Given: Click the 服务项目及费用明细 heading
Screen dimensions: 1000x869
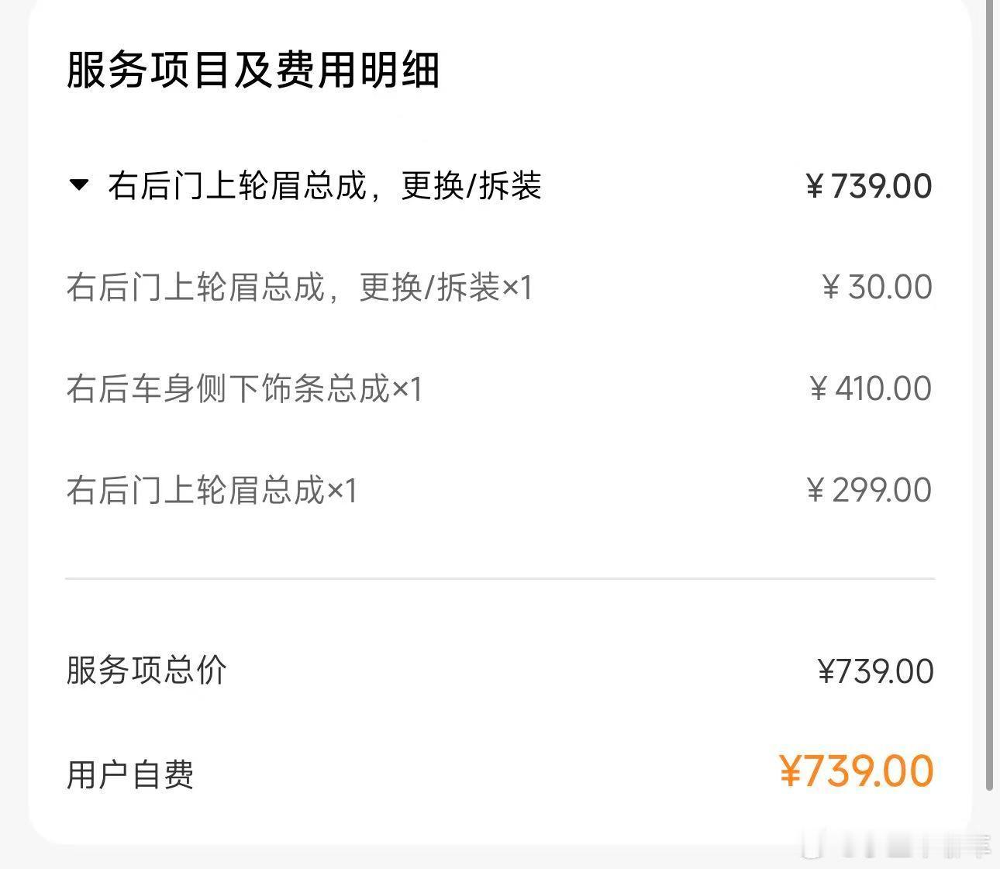Looking at the screenshot, I should (253, 71).
